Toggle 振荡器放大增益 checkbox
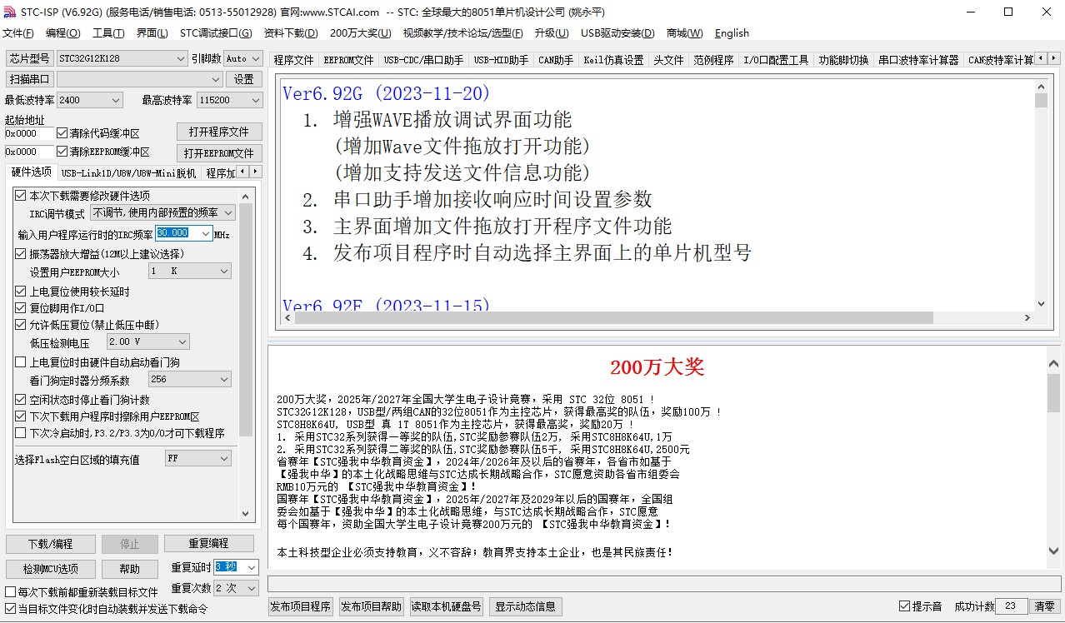The image size is (1065, 623). point(21,254)
